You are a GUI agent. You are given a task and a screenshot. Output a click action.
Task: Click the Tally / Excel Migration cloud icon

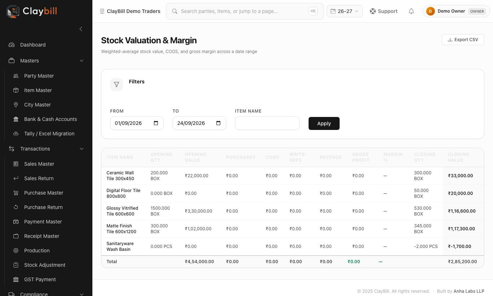click(16, 134)
